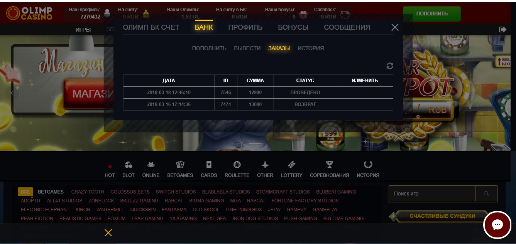Click the Поиск игр search field
This screenshot has width=516, height=244.
click(x=431, y=194)
